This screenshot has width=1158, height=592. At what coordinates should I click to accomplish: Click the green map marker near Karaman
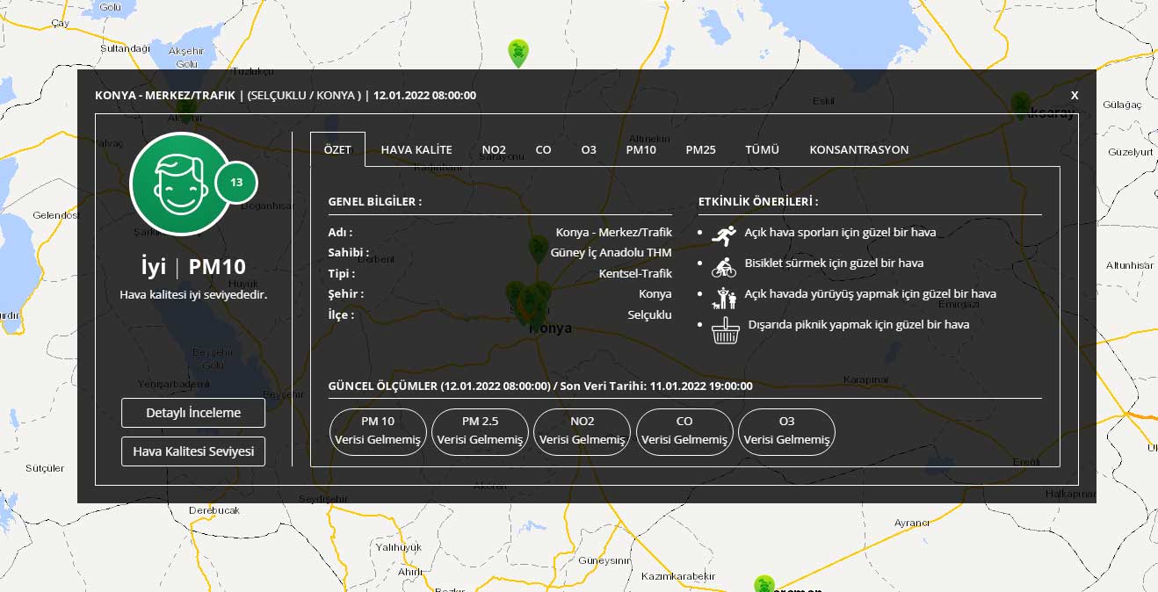click(x=764, y=585)
